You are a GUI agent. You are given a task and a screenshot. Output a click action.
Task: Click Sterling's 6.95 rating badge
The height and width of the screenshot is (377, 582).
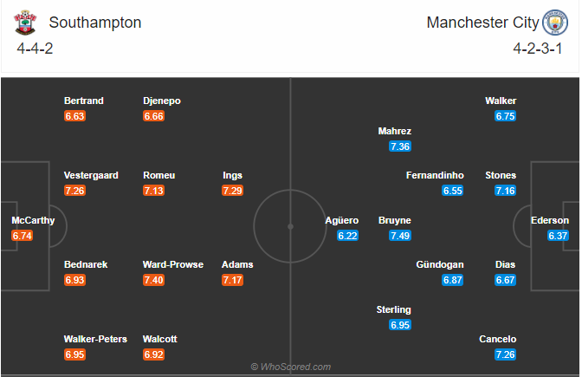click(400, 325)
